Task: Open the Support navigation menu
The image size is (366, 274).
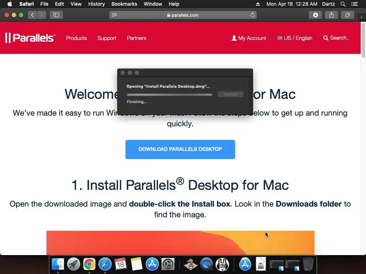Action: (x=107, y=38)
